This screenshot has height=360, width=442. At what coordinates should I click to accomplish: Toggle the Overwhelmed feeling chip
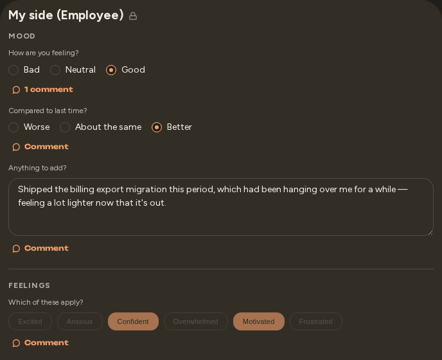click(x=196, y=321)
